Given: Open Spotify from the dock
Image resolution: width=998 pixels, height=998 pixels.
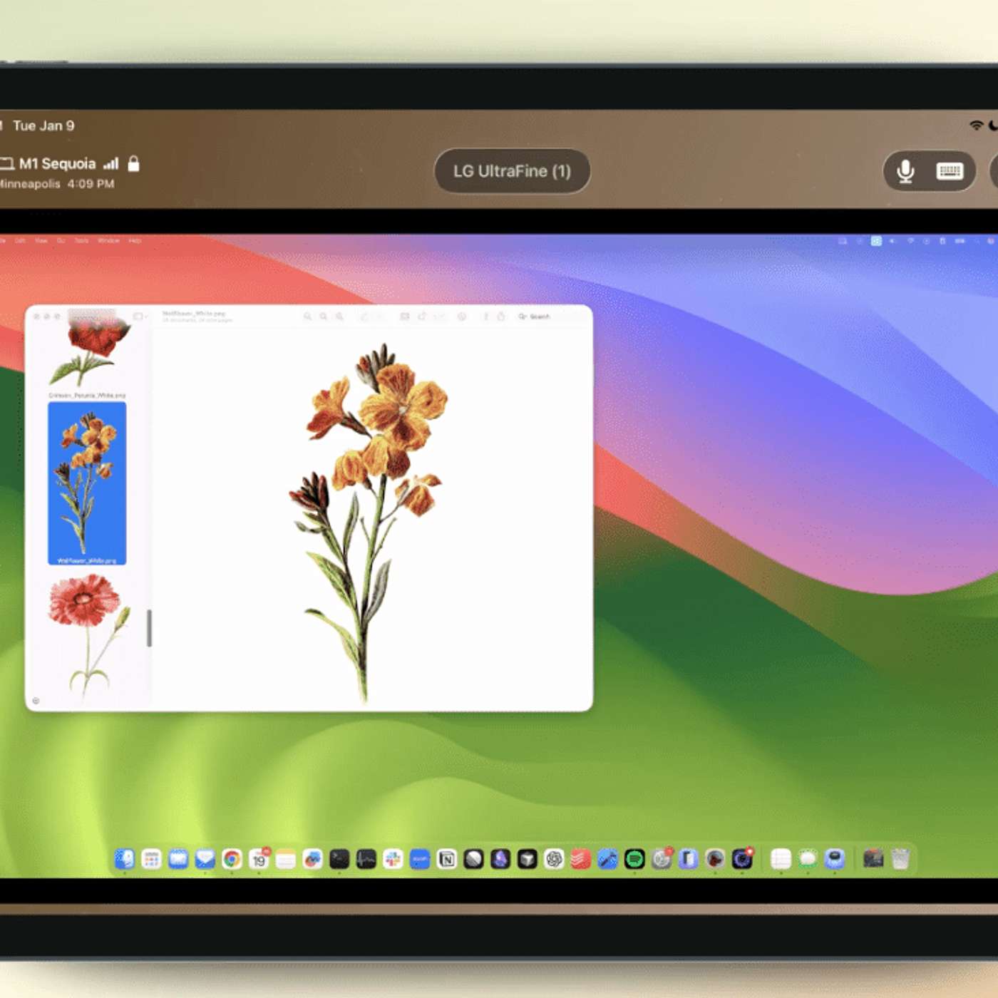Looking at the screenshot, I should coord(634,859).
